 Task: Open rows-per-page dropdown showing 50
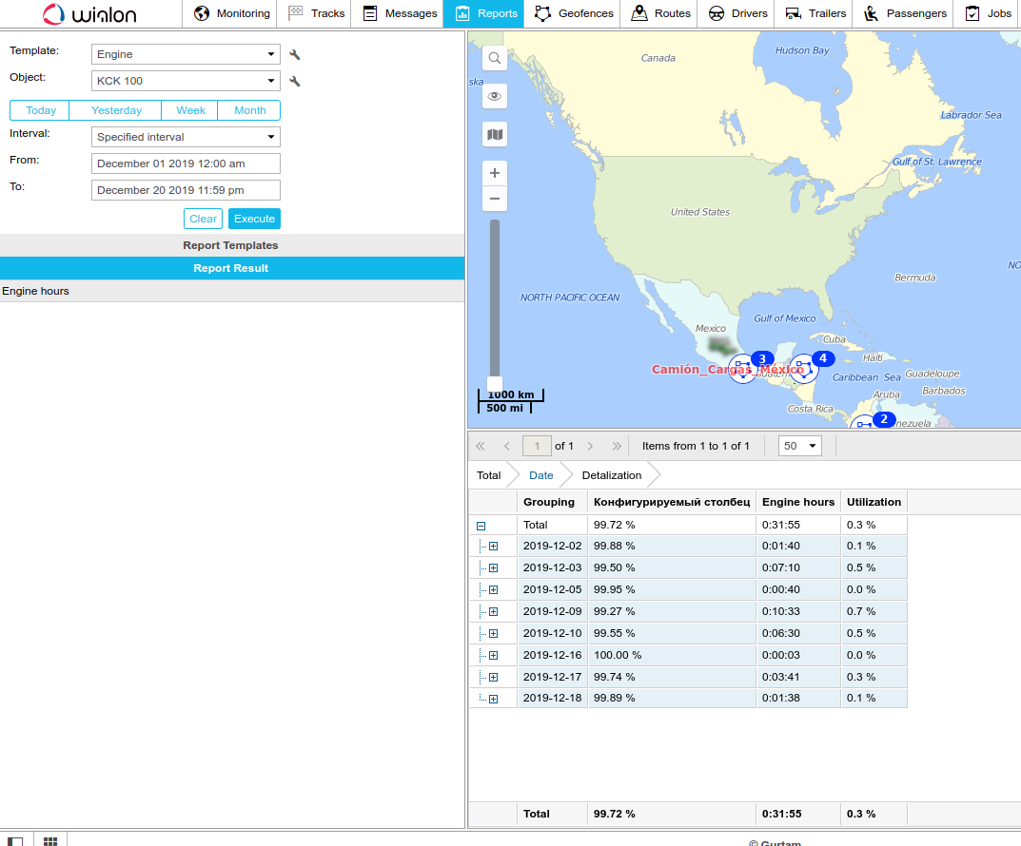tap(799, 446)
